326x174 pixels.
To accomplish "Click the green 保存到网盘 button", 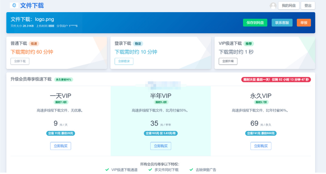I will 255,23.
